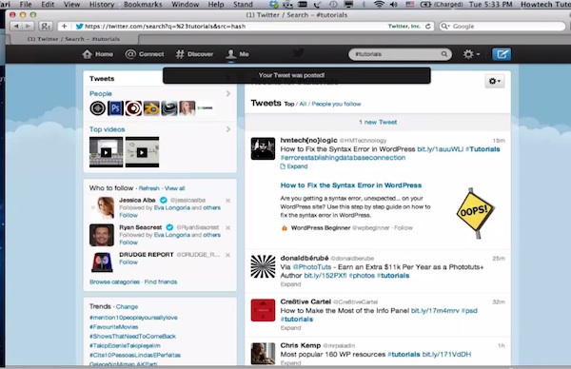Open the Bookmarks menu

[x=143, y=5]
